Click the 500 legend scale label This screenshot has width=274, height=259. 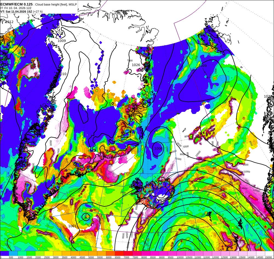point(11,257)
